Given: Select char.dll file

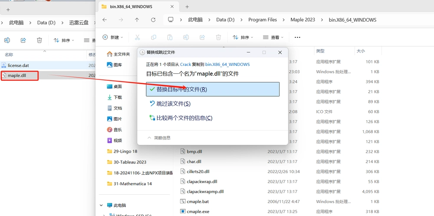Looking at the screenshot, I should [191, 161].
